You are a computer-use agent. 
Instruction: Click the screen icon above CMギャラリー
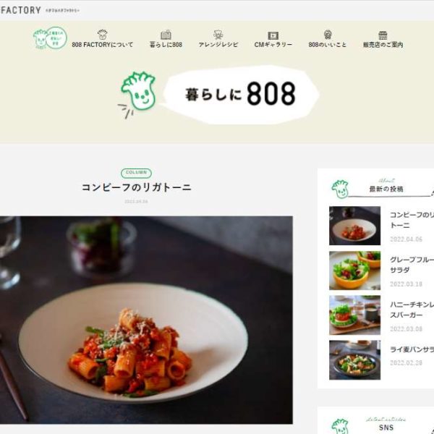[x=273, y=35]
